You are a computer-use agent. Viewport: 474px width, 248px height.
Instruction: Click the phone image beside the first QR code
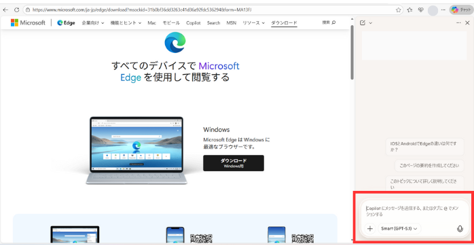click(175, 235)
